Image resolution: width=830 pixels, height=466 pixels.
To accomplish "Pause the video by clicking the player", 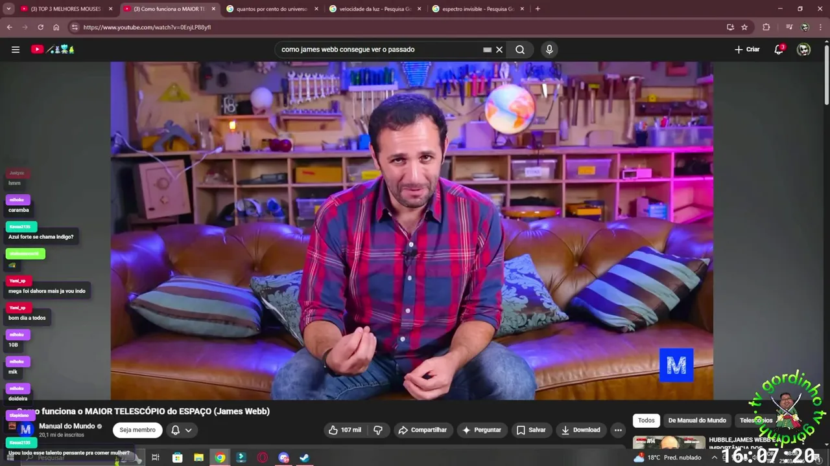I will tap(412, 230).
